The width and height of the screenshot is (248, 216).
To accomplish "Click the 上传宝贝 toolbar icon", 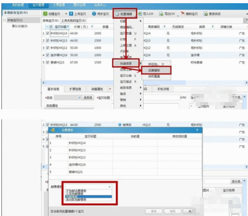I will 71,14.
